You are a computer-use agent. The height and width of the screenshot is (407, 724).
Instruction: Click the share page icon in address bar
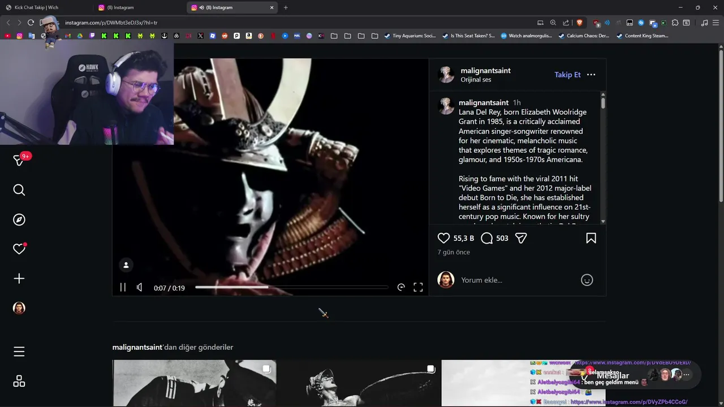coord(566,23)
